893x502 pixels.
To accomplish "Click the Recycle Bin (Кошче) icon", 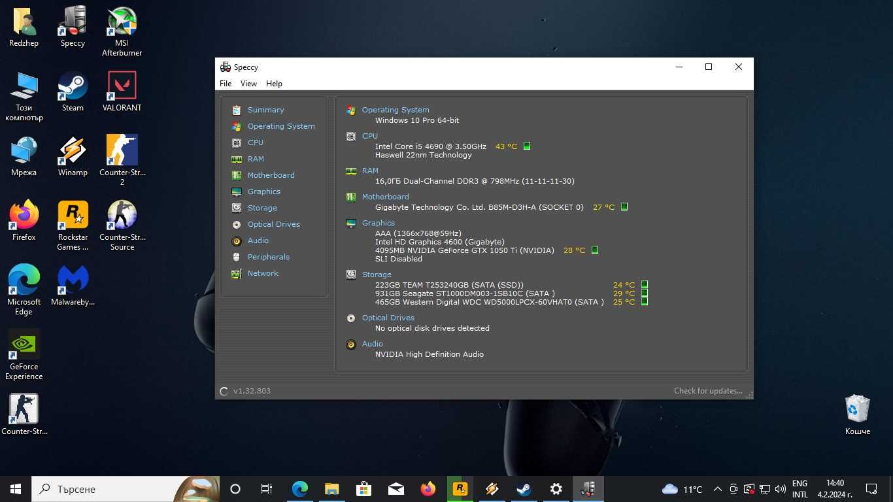I will 857,416.
